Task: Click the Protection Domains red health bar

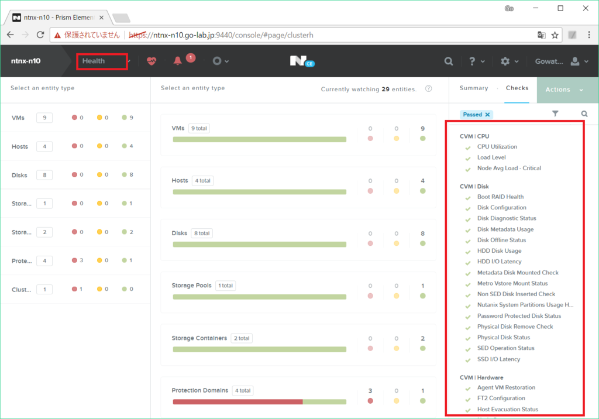Action: click(x=237, y=402)
